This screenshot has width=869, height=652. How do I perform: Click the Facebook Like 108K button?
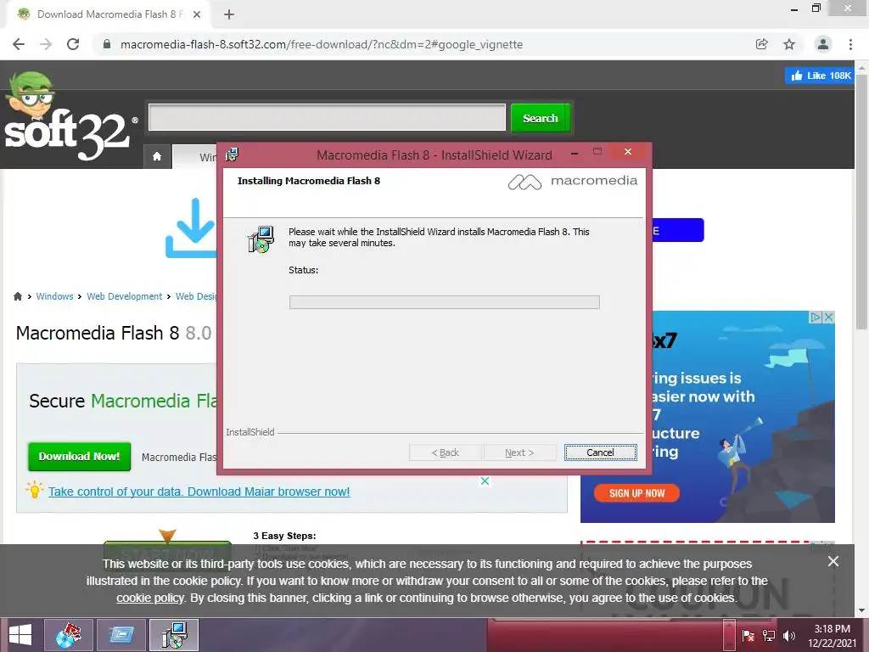(x=821, y=76)
